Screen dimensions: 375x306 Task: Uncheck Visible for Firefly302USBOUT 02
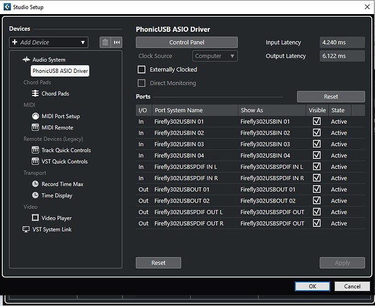[317, 200]
